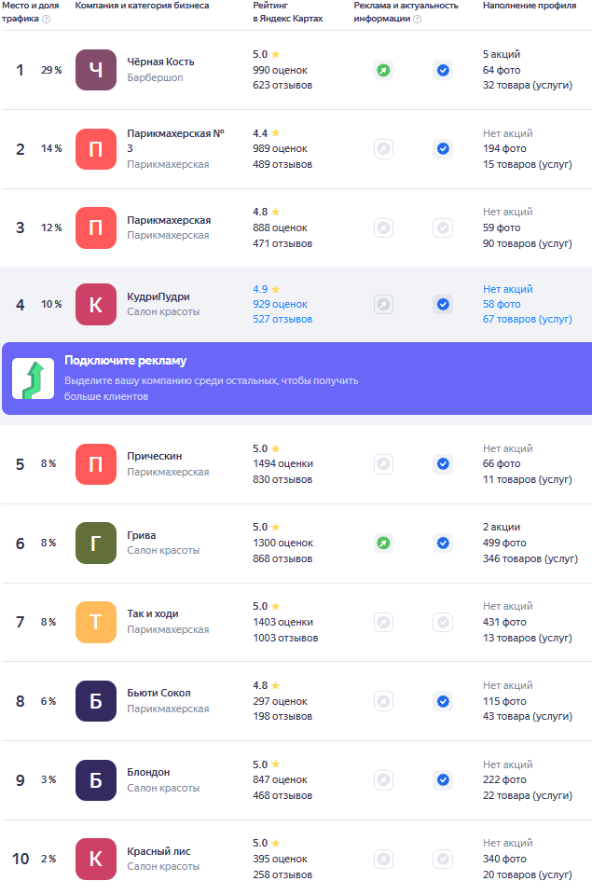Click the КудриПудри avatar icon
592x895 pixels.
point(96,305)
